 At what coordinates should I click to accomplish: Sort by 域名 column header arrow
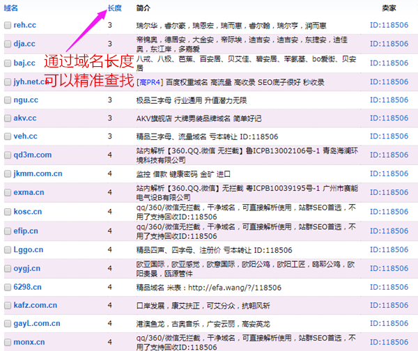pos(11,8)
